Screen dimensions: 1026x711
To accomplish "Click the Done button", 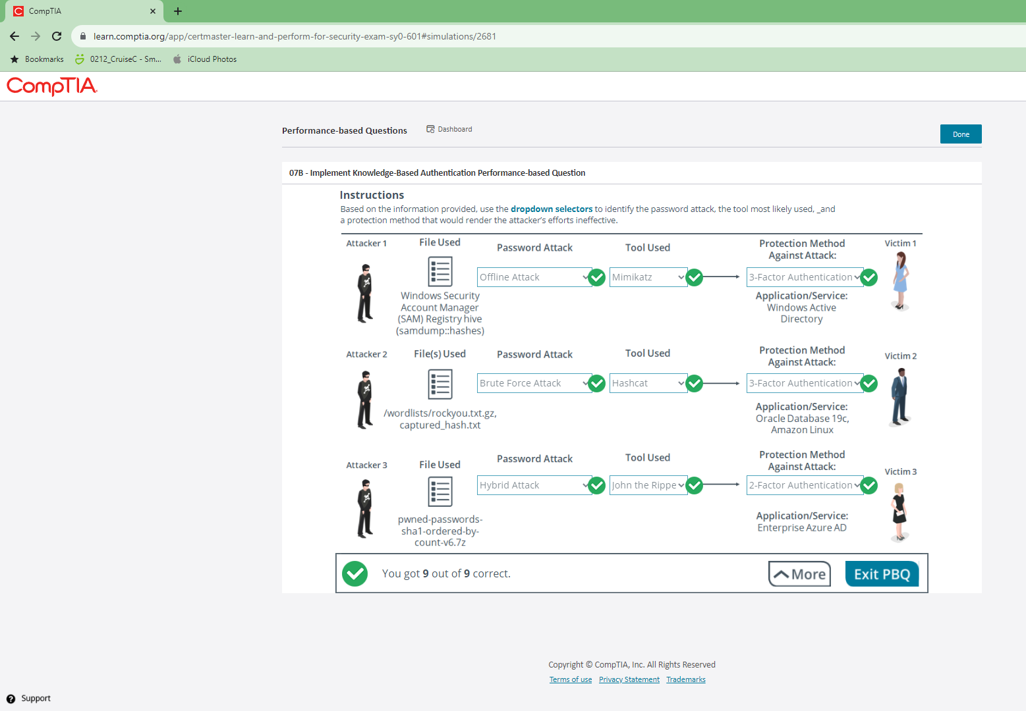I will (x=960, y=134).
